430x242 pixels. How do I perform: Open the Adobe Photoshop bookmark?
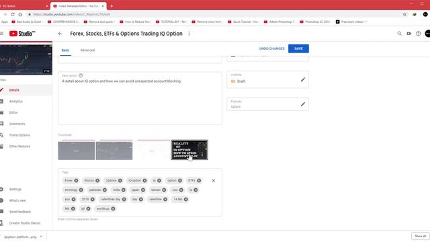click(x=279, y=22)
